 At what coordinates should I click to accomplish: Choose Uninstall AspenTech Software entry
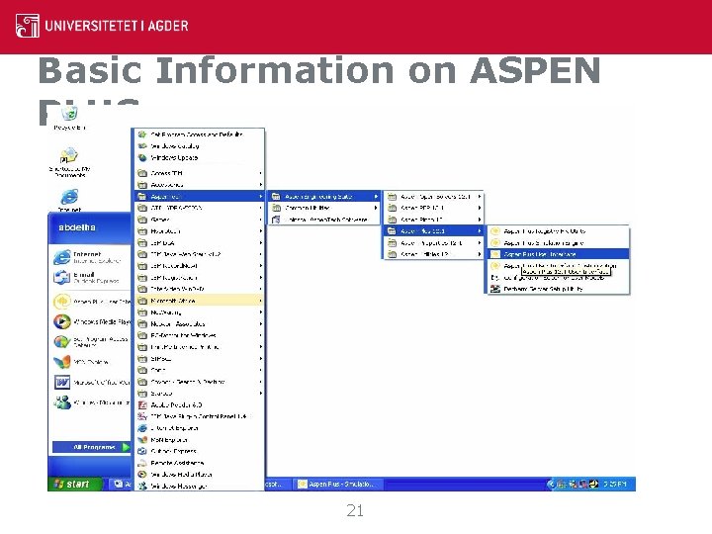pos(324,220)
